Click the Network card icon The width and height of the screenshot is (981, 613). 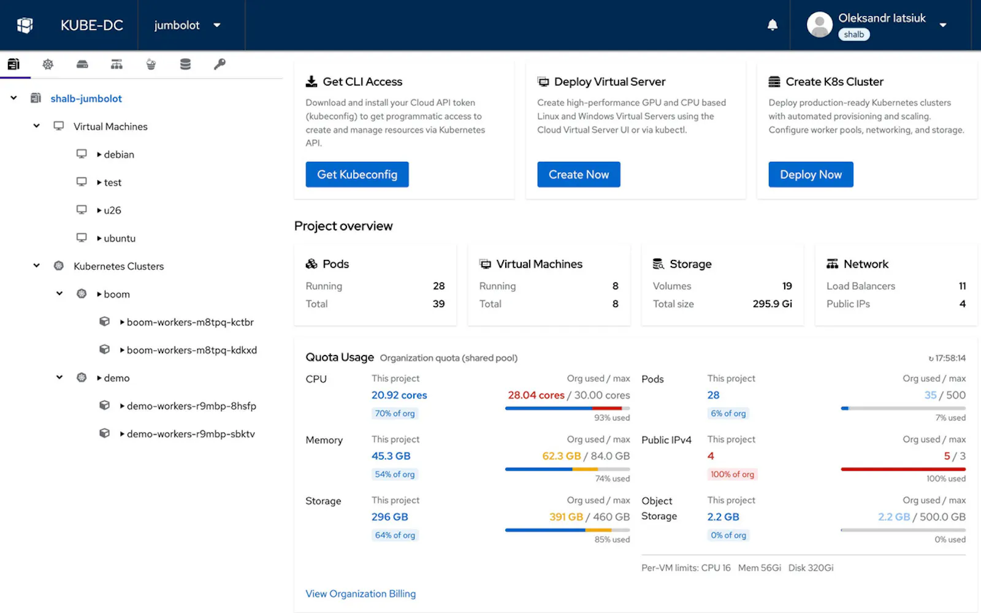coord(832,264)
